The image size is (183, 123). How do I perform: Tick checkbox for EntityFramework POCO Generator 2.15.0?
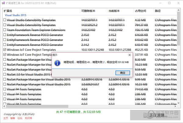(5, 35)
